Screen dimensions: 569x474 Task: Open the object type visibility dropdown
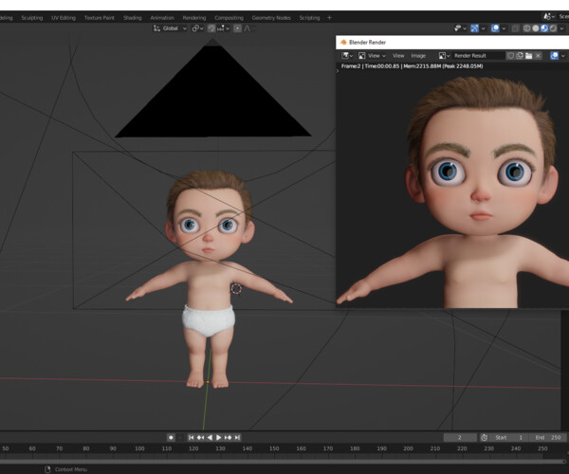coord(460,28)
